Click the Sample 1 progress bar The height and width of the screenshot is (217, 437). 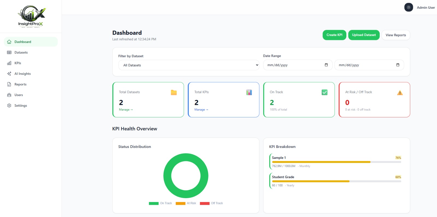pyautogui.click(x=336, y=162)
